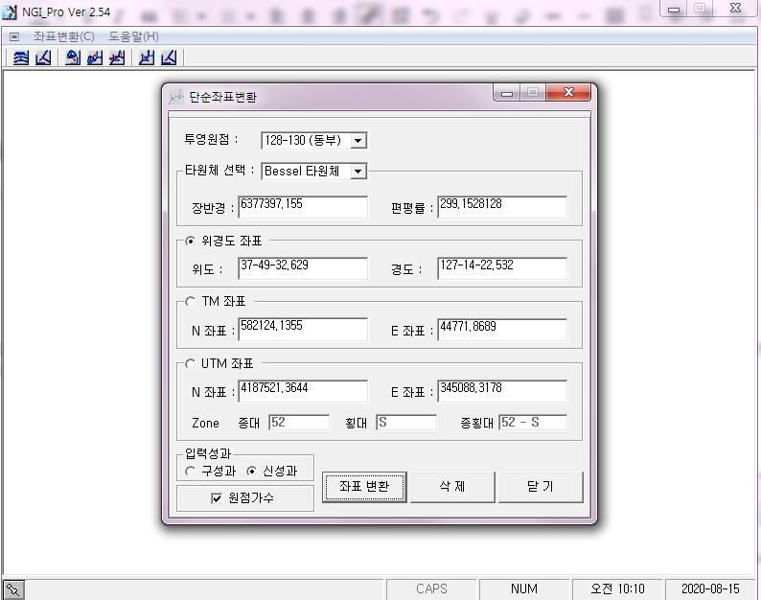761x600 pixels.
Task: Click the 위도 field showing 37-49-32.629
Action: (x=302, y=268)
